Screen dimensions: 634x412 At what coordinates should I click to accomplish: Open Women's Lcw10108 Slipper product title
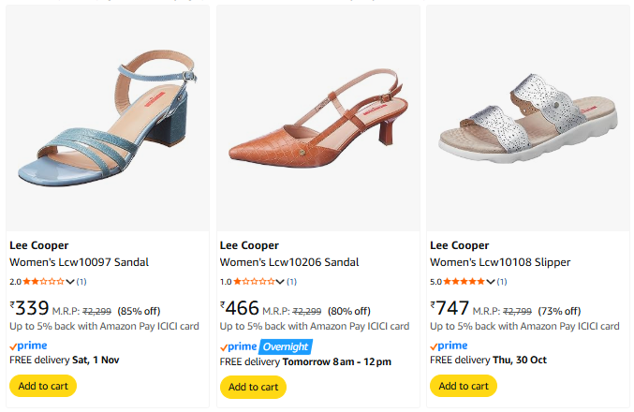point(499,262)
